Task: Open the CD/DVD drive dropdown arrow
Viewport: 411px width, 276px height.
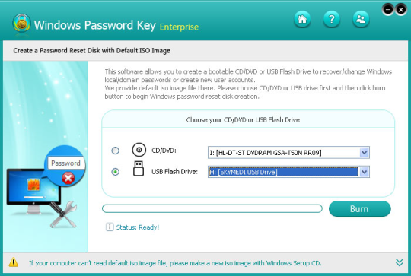Action: click(365, 152)
